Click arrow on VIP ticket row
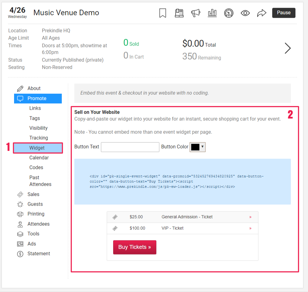 250,228
